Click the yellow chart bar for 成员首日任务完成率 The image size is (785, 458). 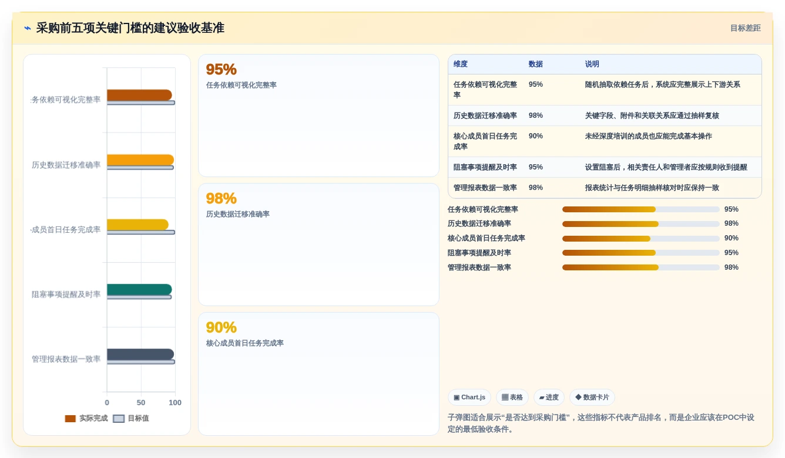click(x=137, y=225)
